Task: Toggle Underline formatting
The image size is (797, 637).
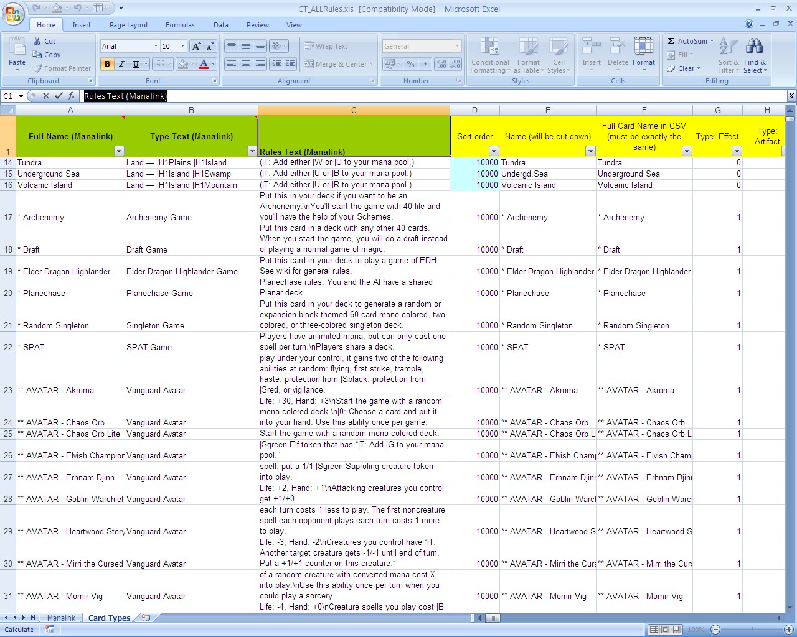Action: click(136, 64)
